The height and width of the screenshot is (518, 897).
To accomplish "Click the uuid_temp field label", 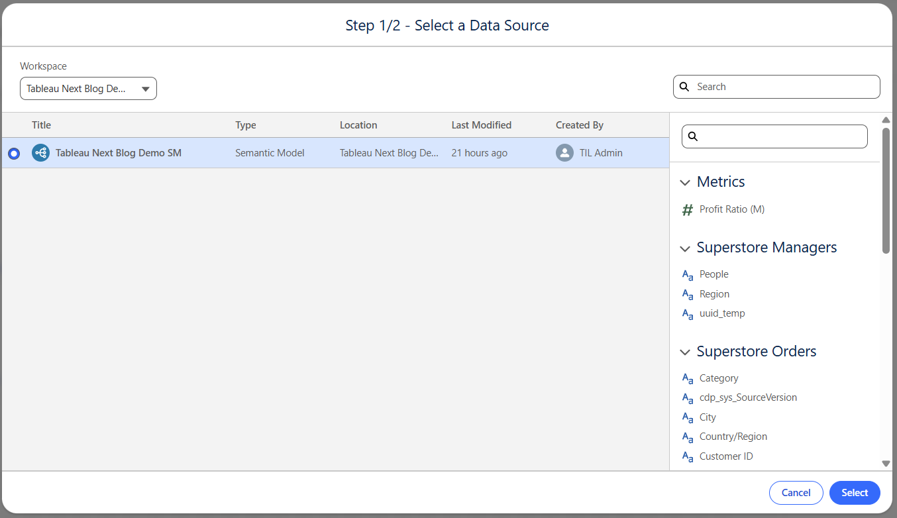I will pos(722,313).
